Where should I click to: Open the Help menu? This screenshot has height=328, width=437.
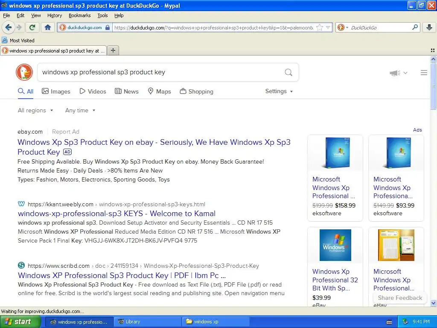click(x=119, y=16)
